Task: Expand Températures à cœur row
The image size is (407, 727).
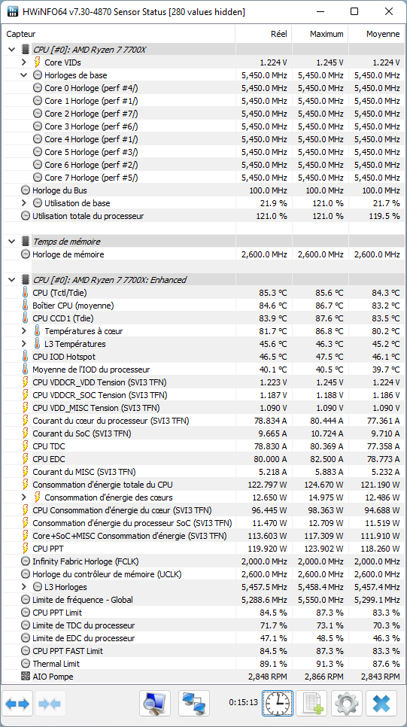Action: tap(24, 331)
